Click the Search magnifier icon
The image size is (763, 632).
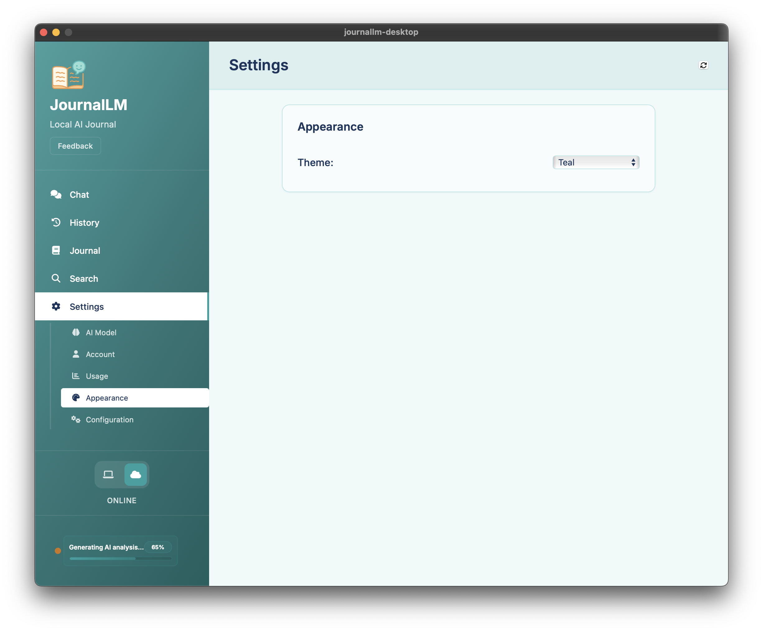point(56,278)
